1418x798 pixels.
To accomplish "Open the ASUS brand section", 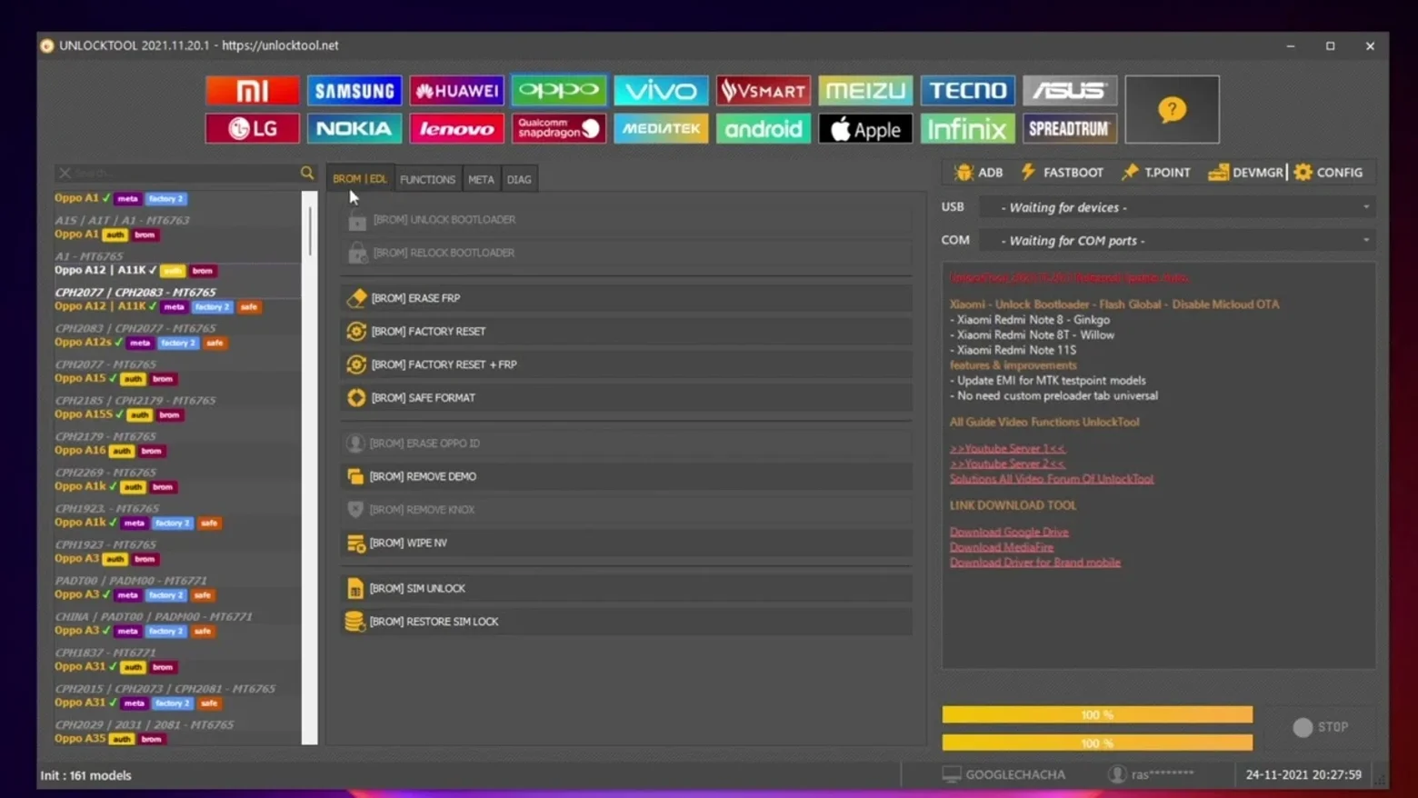I will 1070,90.
